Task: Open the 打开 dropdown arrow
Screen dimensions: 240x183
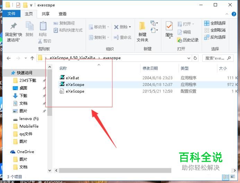Action: pos(193,24)
